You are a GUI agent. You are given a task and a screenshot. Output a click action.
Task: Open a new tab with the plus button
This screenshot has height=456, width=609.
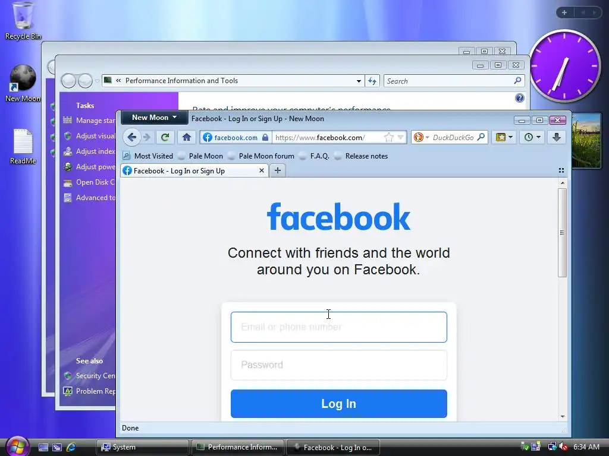click(277, 170)
